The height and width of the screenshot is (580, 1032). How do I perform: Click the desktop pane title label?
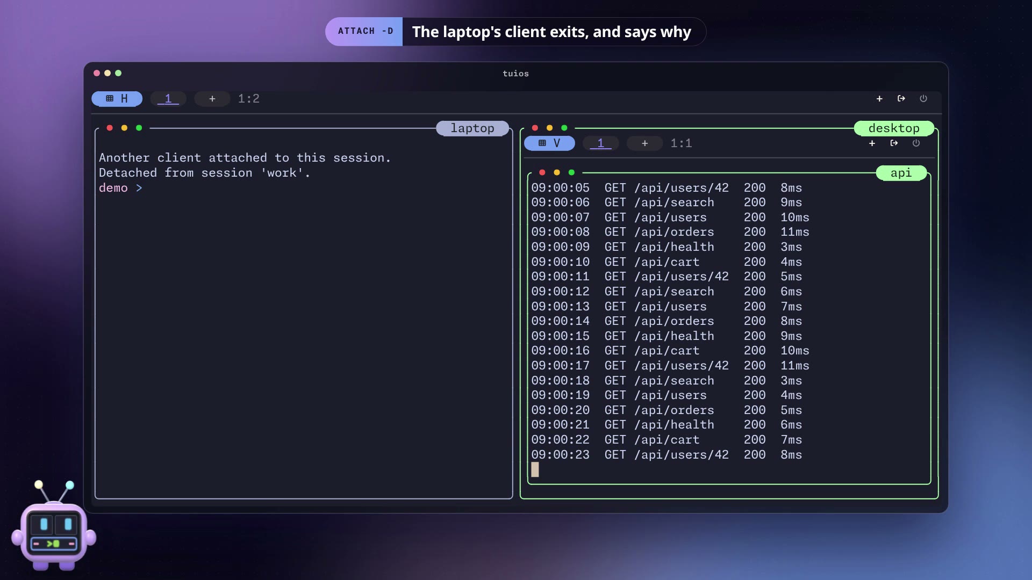(x=894, y=128)
